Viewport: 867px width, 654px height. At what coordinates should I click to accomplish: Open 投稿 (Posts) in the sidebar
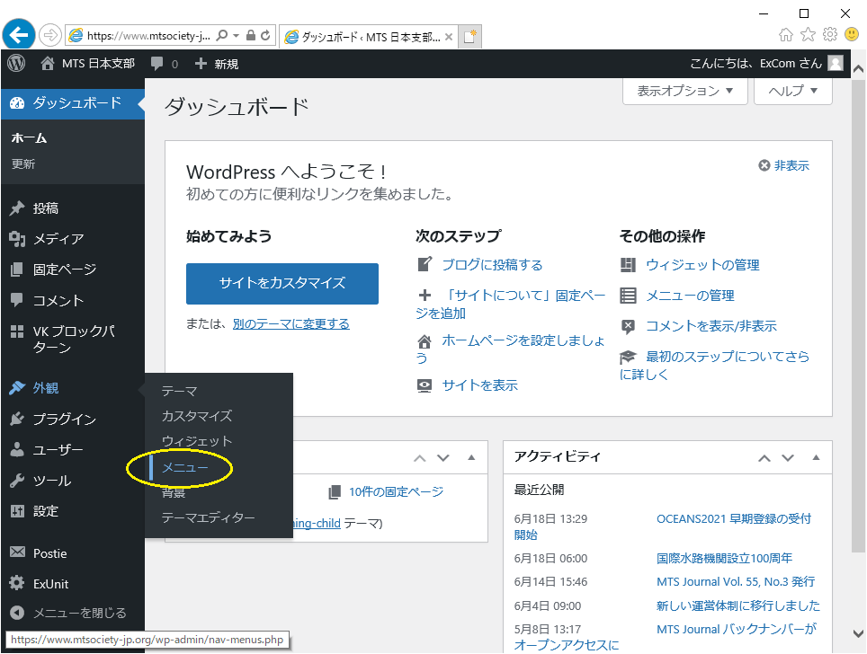(46, 208)
